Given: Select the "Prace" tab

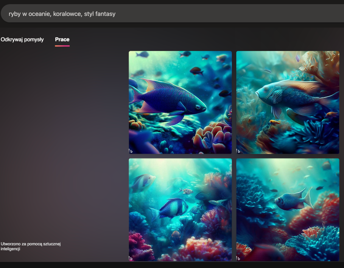Looking at the screenshot, I should (x=62, y=40).
